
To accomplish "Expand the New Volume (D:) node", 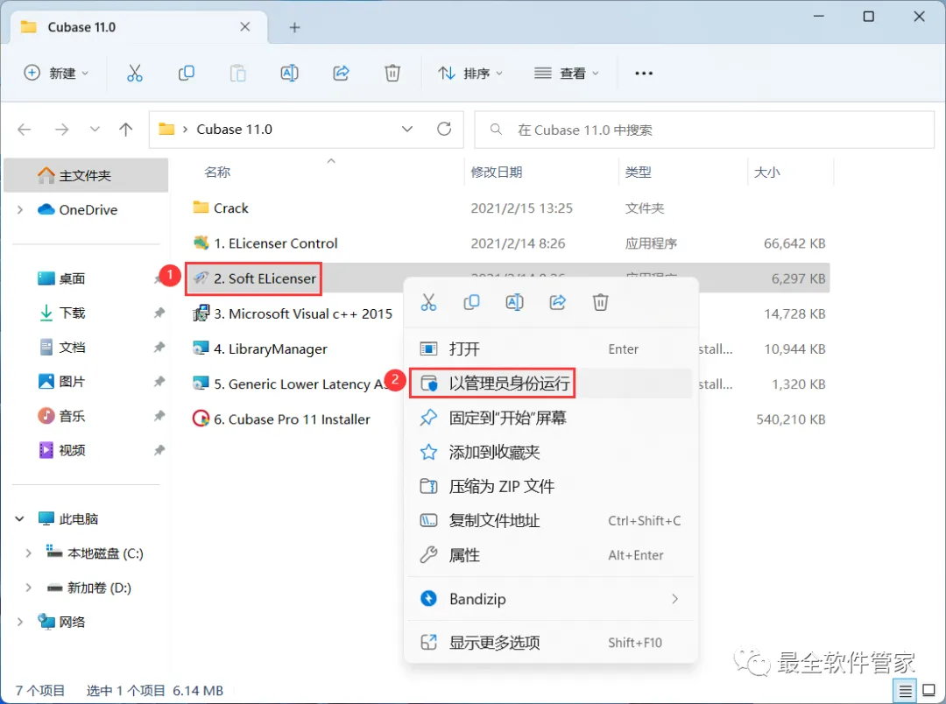I will coord(28,588).
